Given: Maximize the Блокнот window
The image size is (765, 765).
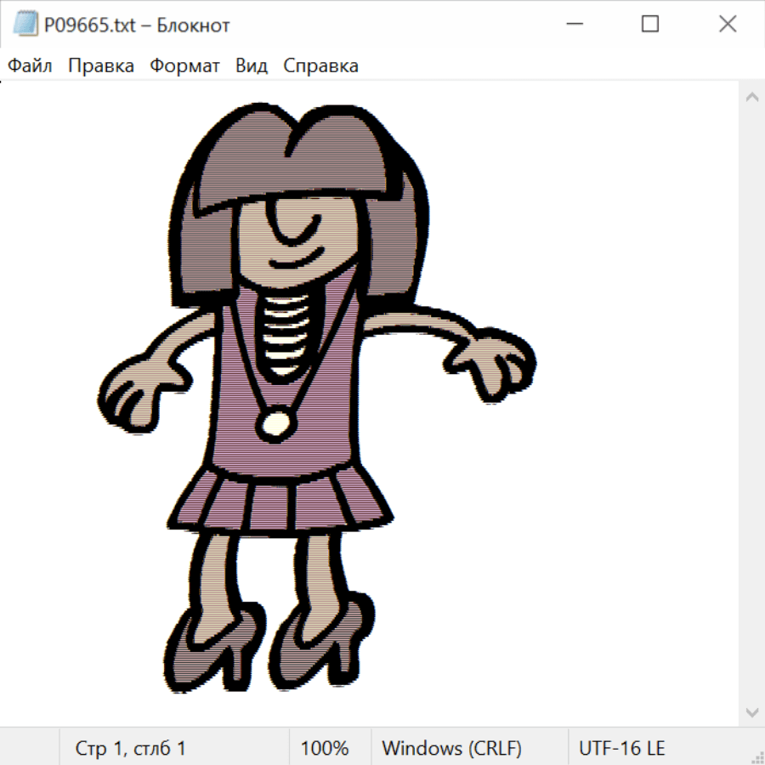Looking at the screenshot, I should tap(650, 25).
